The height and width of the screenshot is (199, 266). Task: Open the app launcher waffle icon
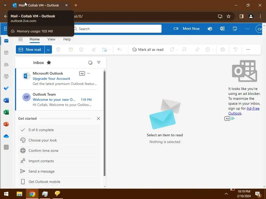(x=5, y=29)
